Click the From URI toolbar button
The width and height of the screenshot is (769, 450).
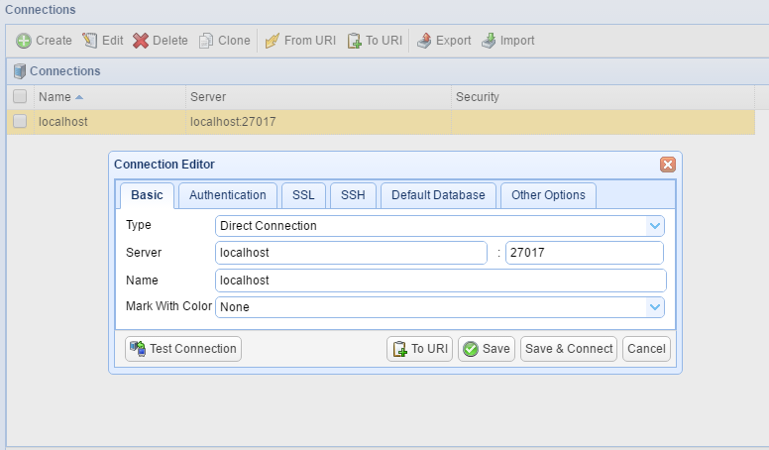tap(300, 41)
